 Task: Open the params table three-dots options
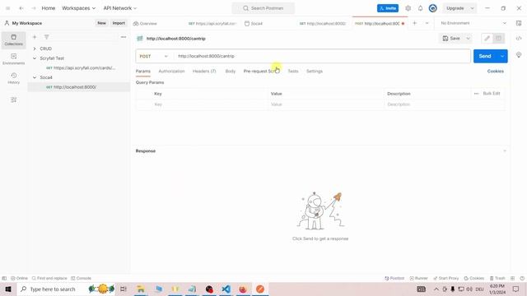pyautogui.click(x=476, y=94)
